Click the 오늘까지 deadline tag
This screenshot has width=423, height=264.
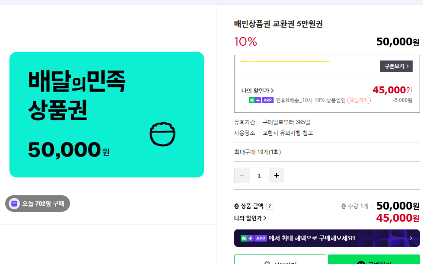(x=359, y=100)
